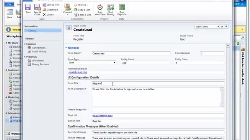Click New in background window ribbon

[10, 14]
